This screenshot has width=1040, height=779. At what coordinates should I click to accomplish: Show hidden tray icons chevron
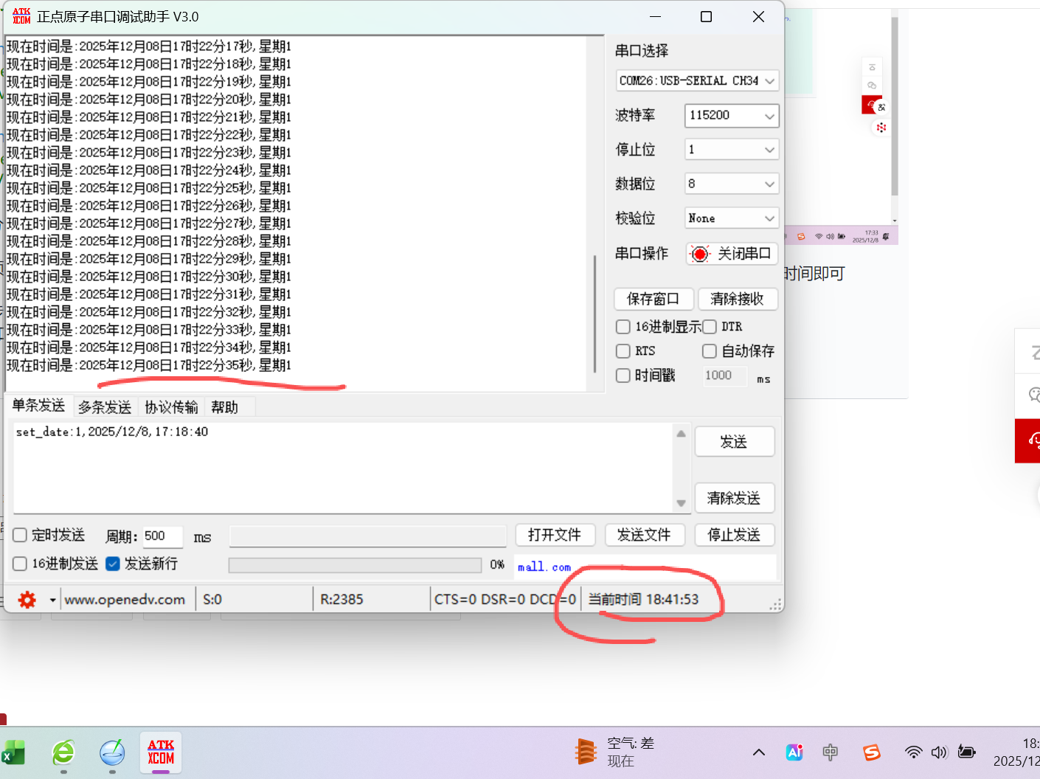tap(758, 752)
